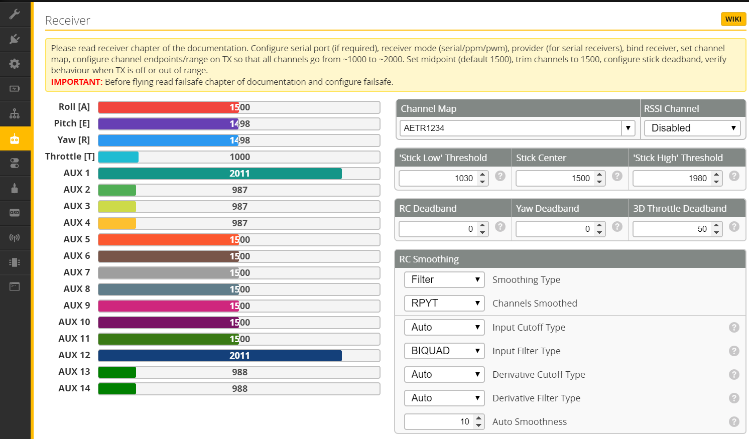Viewport: 749px width, 439px height.
Task: Click the AUX 1 channel bar
Action: point(239,174)
